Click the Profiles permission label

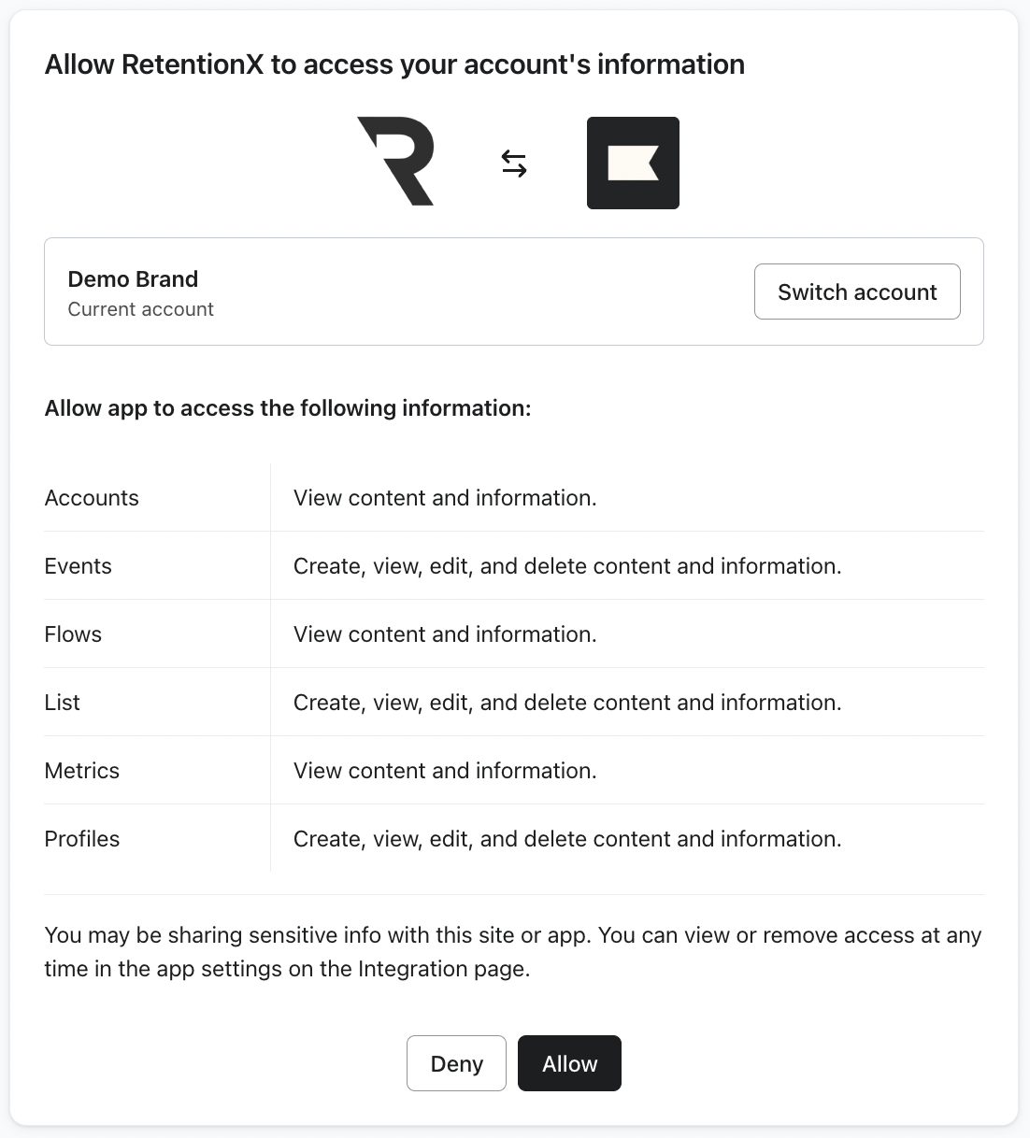82,839
